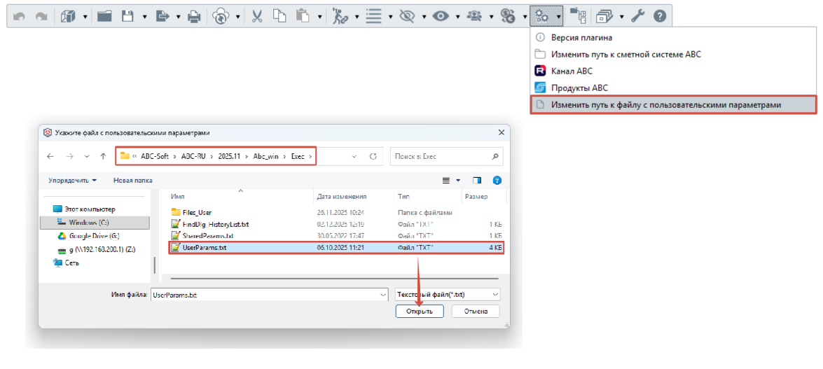Click the 'Отмена' button
The image size is (823, 369).
476,312
